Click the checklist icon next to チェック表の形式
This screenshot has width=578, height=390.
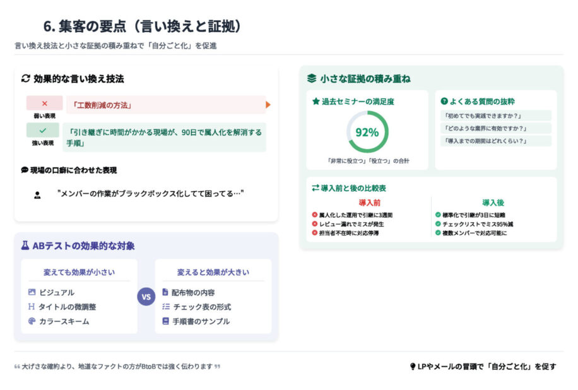point(166,307)
